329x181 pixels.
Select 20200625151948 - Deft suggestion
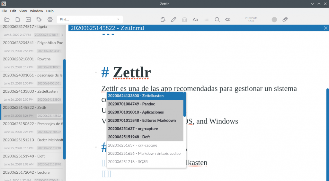click(145, 137)
